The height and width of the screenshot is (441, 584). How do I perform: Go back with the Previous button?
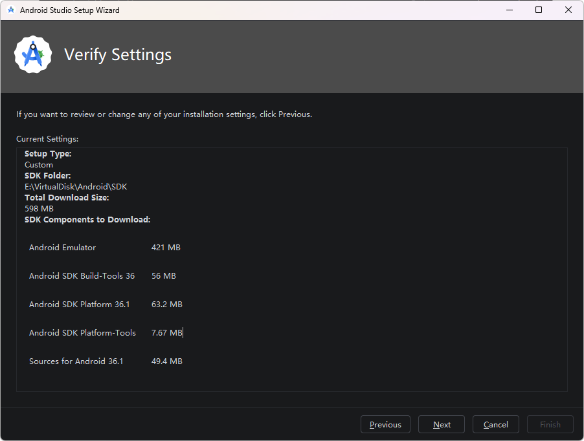385,424
